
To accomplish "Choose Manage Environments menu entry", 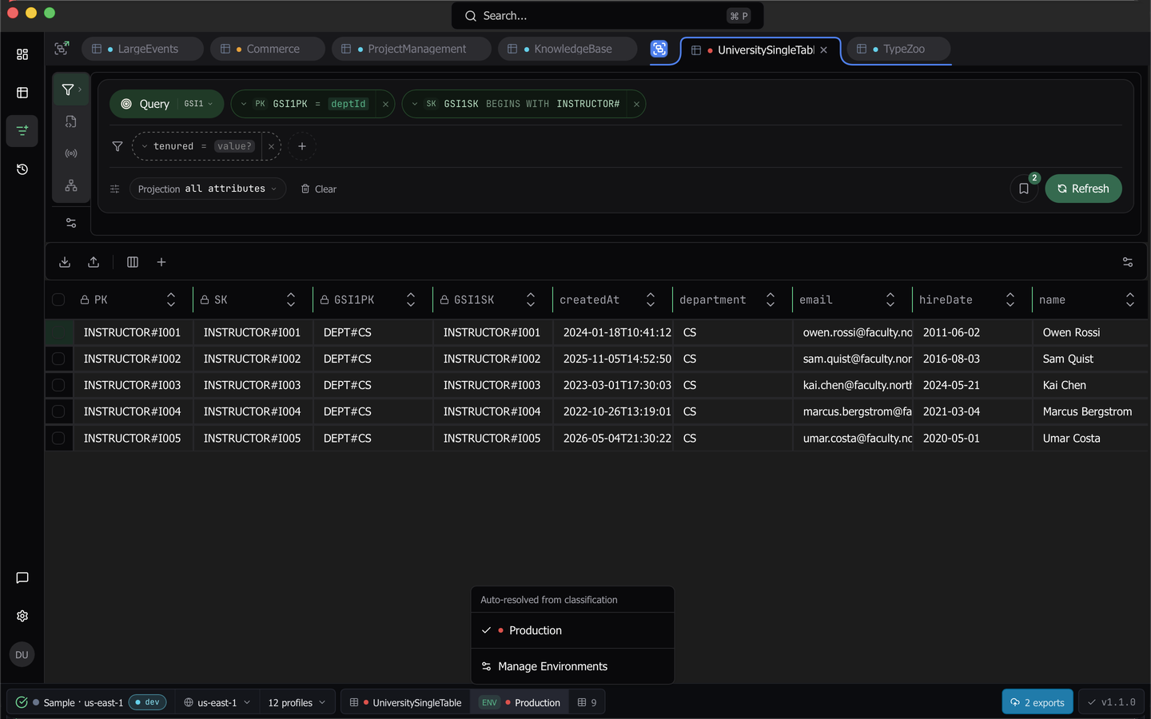I will point(572,666).
